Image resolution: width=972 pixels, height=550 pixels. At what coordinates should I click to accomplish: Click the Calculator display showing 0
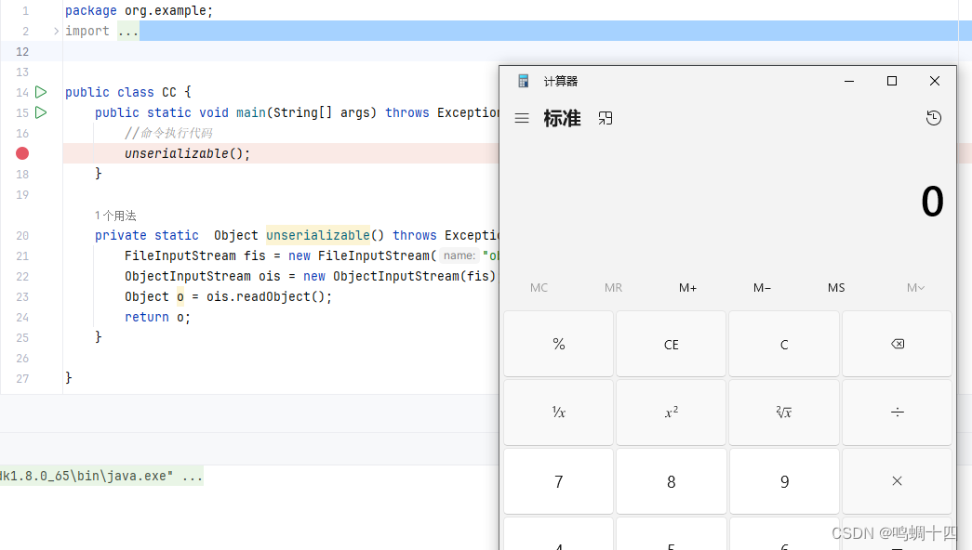(x=932, y=202)
